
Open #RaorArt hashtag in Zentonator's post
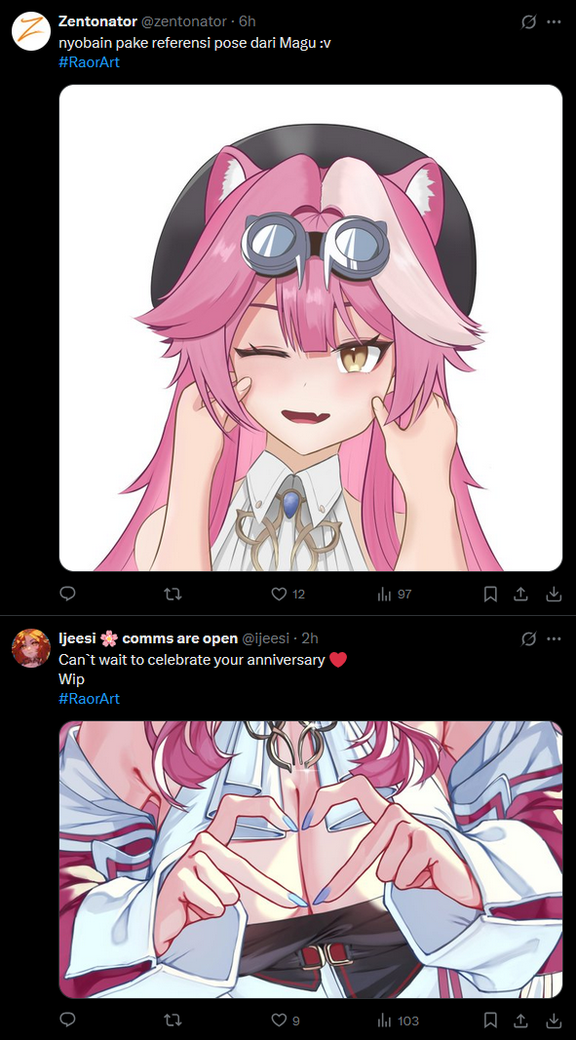click(89, 62)
